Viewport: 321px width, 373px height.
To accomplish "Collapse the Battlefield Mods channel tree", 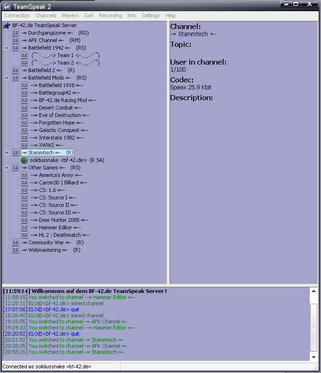I will coord(7,78).
